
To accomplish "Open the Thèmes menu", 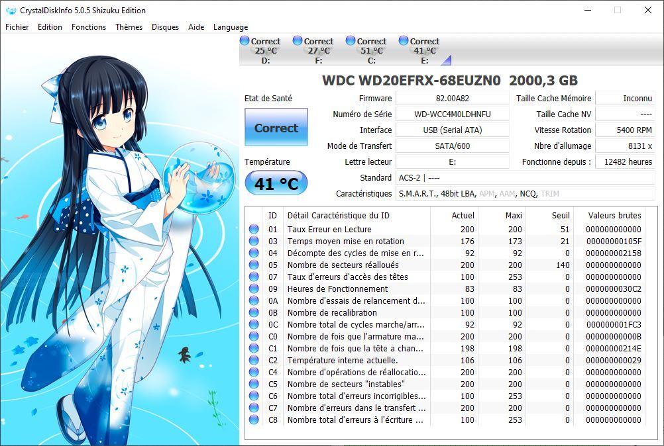I will pyautogui.click(x=129, y=27).
